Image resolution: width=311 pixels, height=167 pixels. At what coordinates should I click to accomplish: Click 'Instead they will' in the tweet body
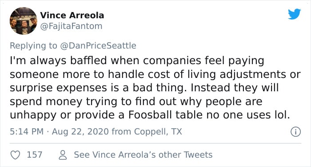[235, 88]
